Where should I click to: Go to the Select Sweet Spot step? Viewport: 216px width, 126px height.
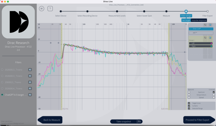click(144, 11)
